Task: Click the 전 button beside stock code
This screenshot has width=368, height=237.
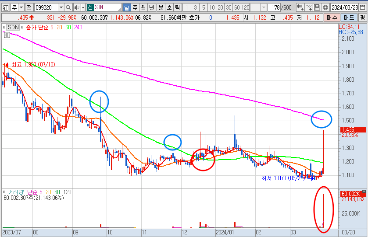Action: pos(29,7)
